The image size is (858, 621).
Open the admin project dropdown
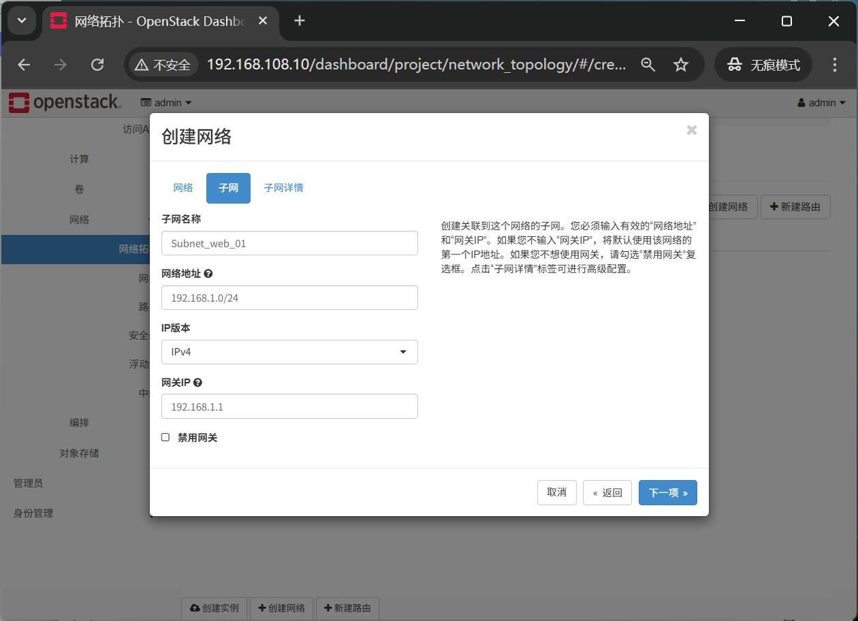166,103
